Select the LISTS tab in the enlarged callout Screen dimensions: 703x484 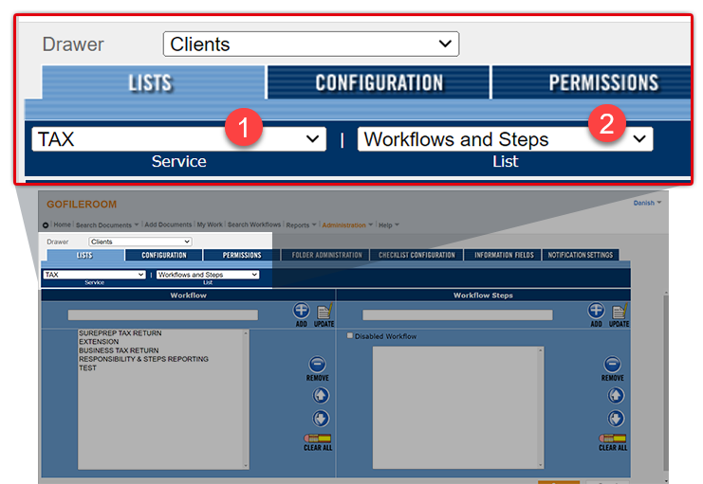[x=154, y=82]
